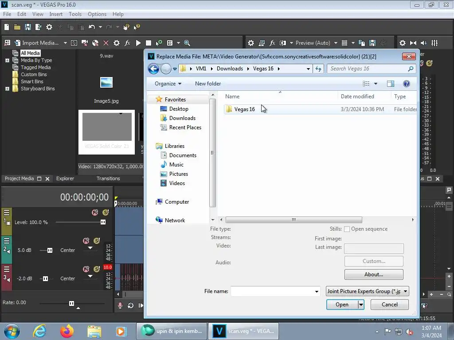Switch to the Explorer tab
This screenshot has width=454, height=340.
(65, 179)
